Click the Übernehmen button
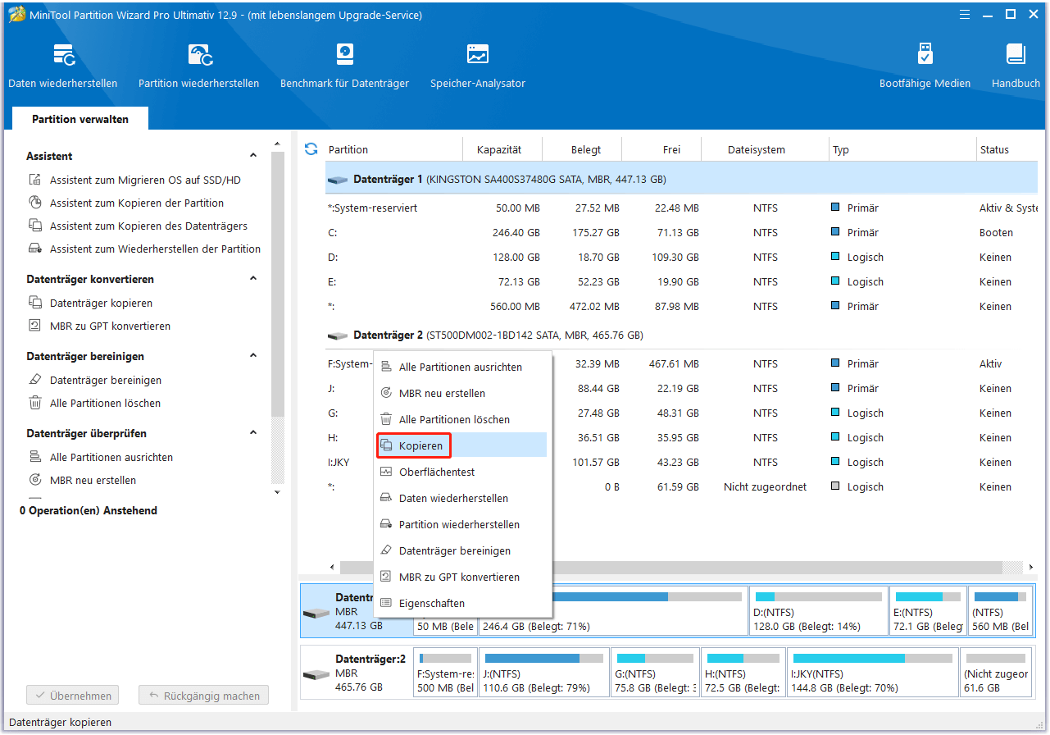The image size is (1050, 735). point(73,696)
